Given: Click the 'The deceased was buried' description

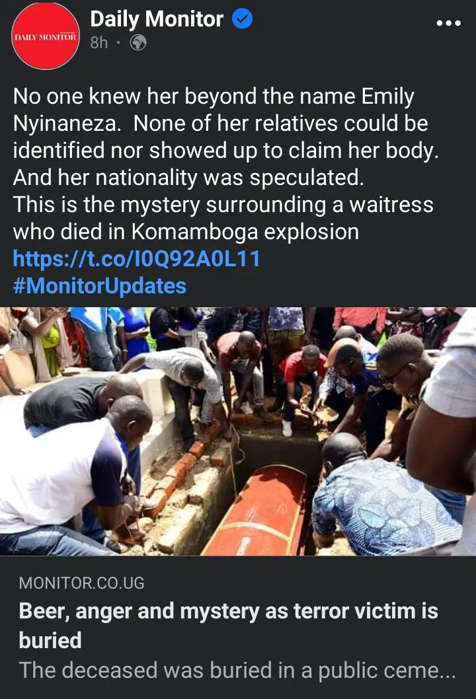Looking at the screenshot, I should pyautogui.click(x=237, y=670).
